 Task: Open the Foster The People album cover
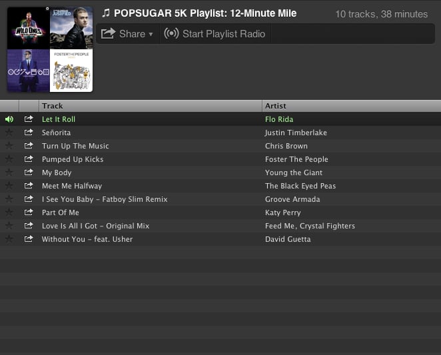click(x=71, y=71)
